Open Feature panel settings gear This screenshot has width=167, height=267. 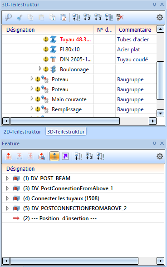point(159,156)
